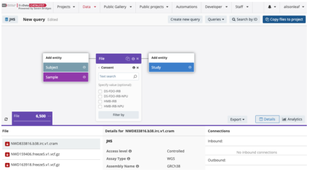Select file NWD159406.freeze5.v1.vcf.gz

[51, 154]
